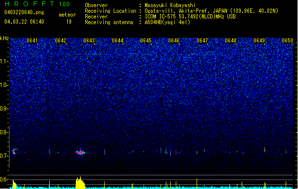Click the "Receiving antenna" label
The width and height of the screenshot is (298, 189).
pyautogui.click(x=109, y=22)
